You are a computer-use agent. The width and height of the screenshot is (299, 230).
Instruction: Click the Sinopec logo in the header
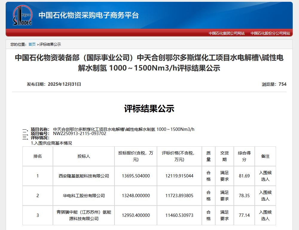22,15
